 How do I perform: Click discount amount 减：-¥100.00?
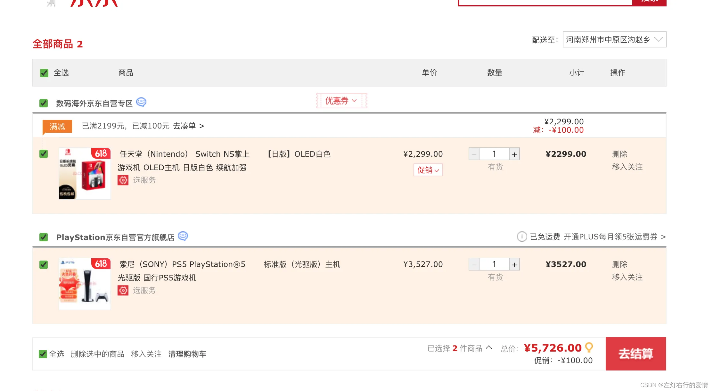(x=558, y=130)
